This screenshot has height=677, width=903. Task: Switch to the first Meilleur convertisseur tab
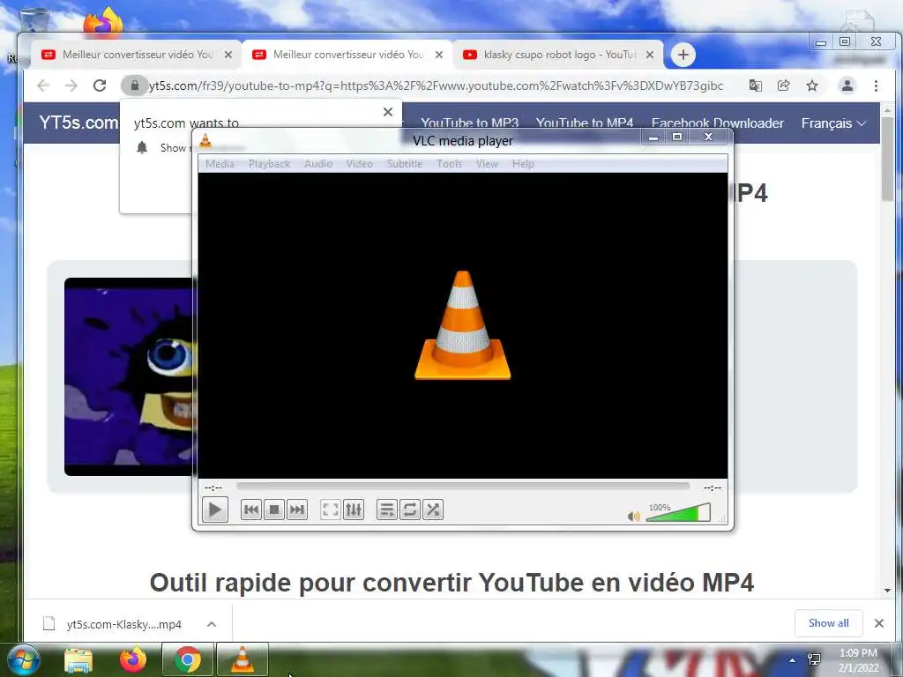coord(136,55)
